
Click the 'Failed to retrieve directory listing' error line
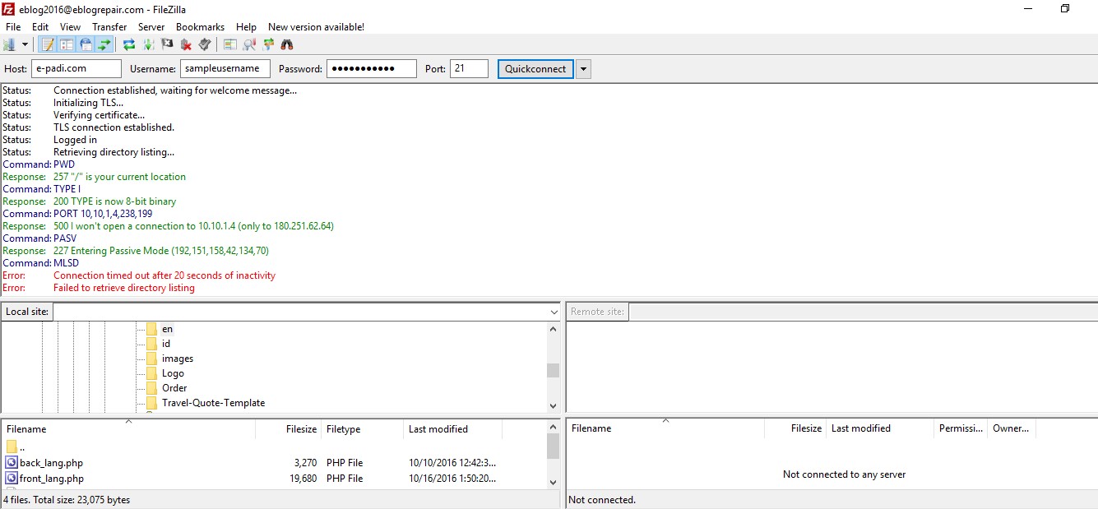[99, 288]
